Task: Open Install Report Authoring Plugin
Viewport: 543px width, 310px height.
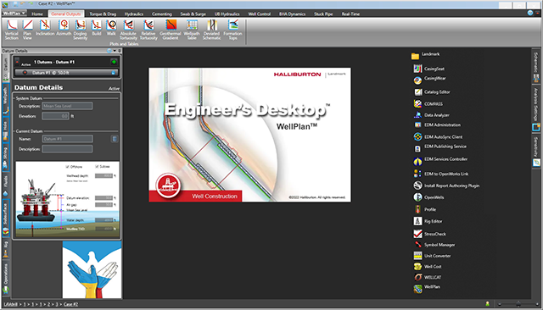Action: [x=446, y=185]
